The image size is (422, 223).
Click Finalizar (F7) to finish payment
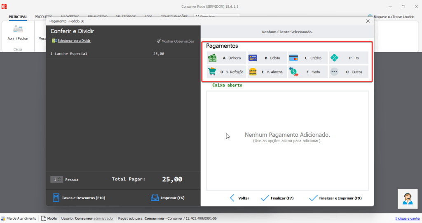point(277,198)
